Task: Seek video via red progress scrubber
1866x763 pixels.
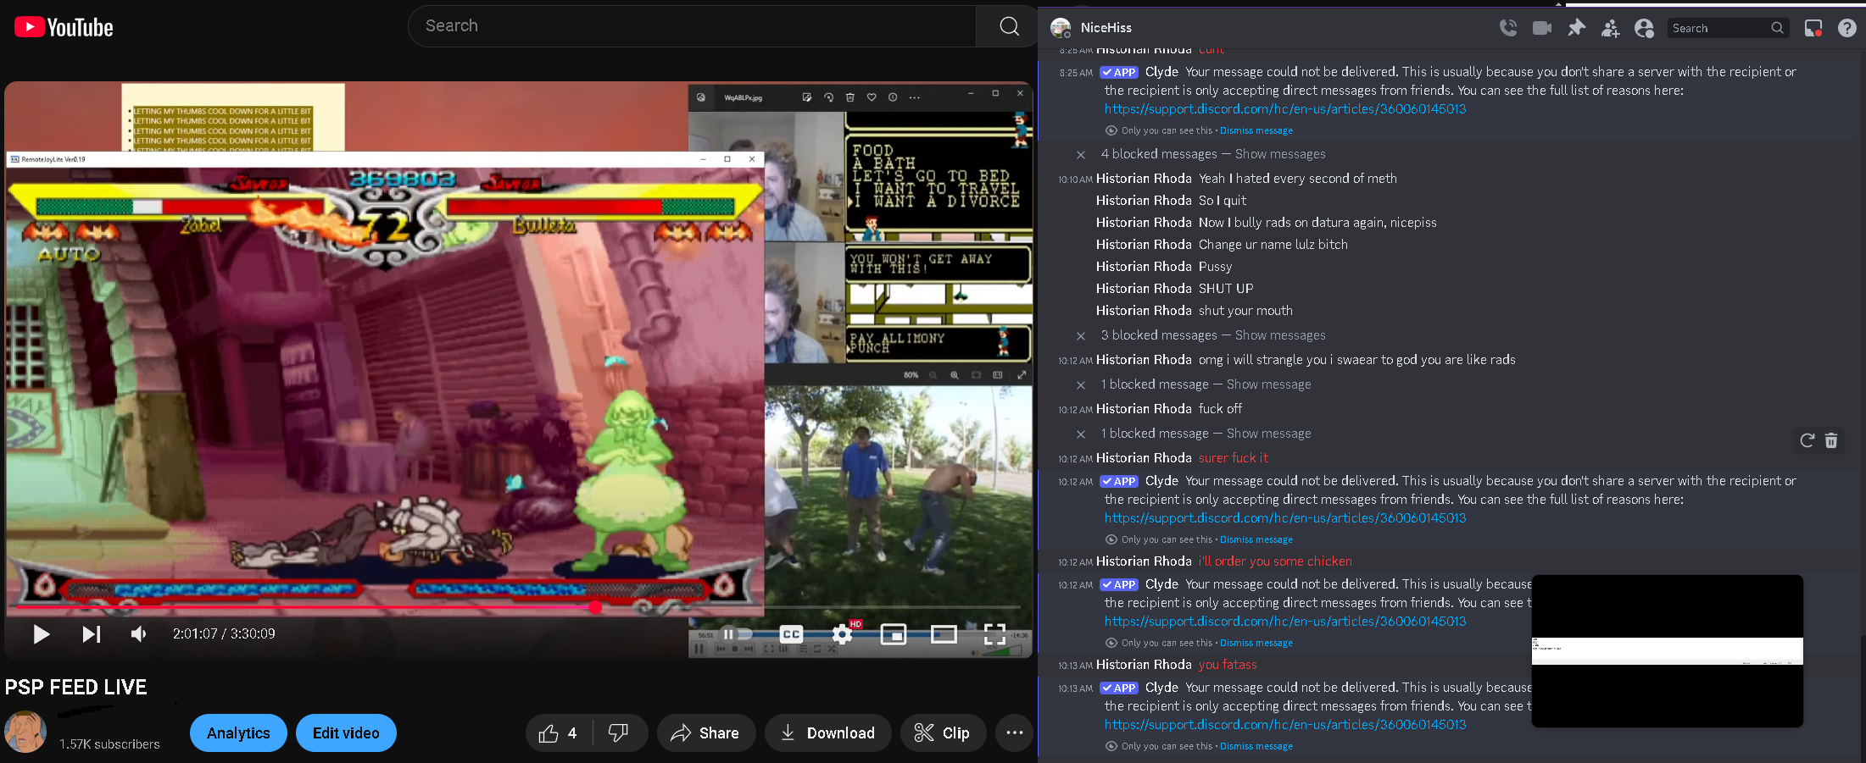Action: point(595,607)
